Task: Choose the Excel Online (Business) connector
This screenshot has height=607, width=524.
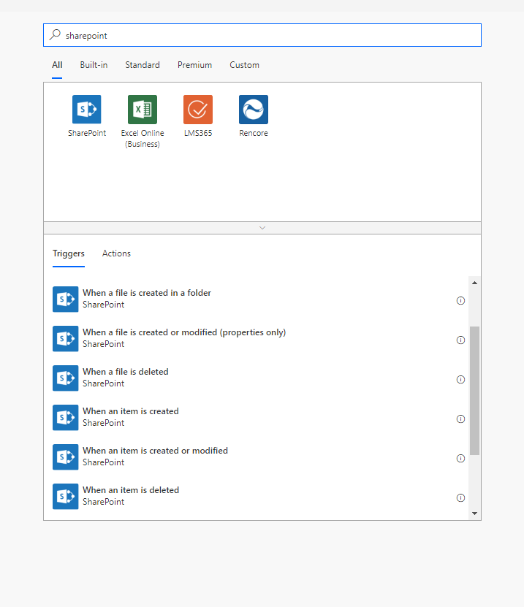Action: coord(142,110)
